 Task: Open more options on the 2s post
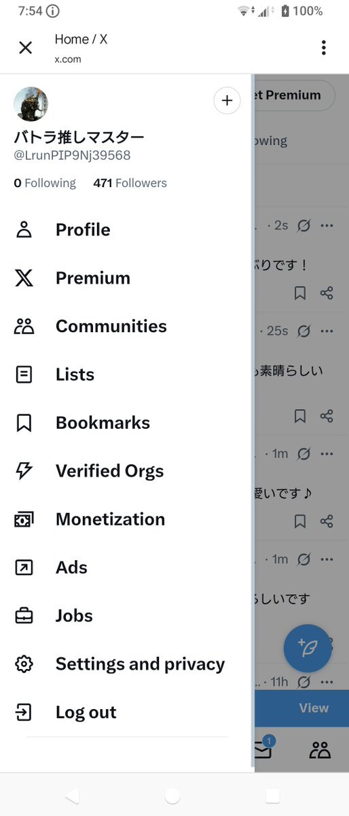(327, 226)
